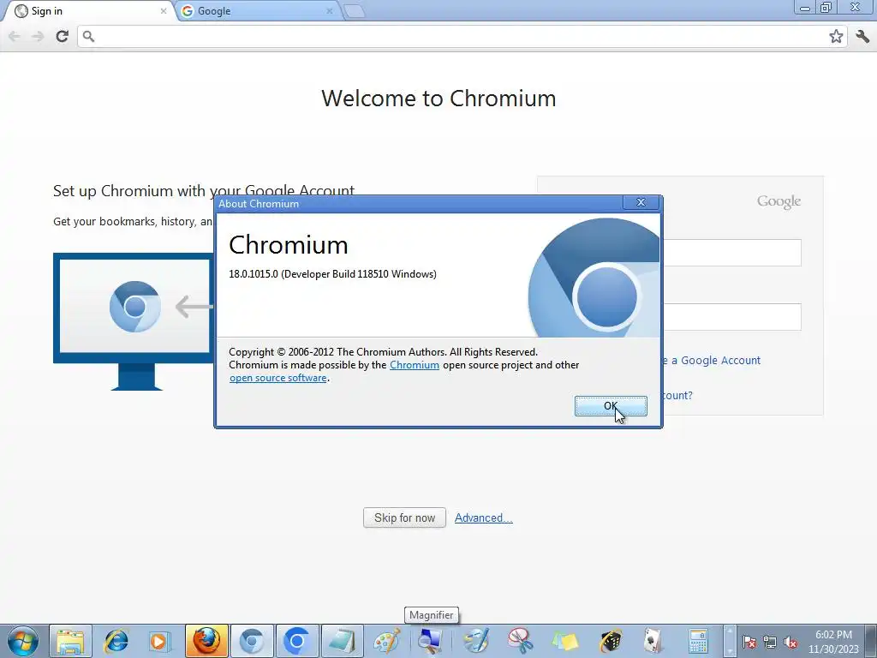Viewport: 877px width, 658px height.
Task: Open Sticky Notes from the taskbar
Action: [x=565, y=641]
